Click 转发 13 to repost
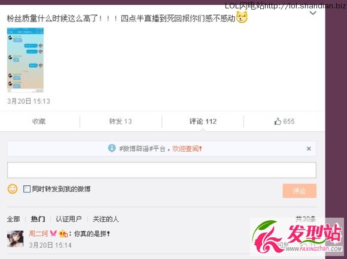 [120, 121]
